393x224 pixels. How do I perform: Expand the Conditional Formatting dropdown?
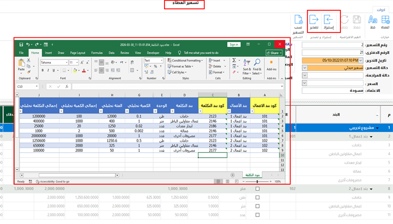[187, 60]
